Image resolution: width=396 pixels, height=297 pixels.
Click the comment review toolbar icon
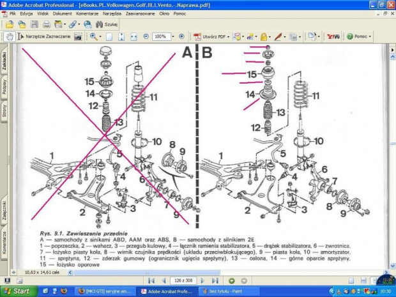coord(237,37)
